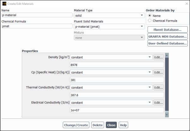Click the Change/Create button
This screenshot has height=131, width=190.
tap(76, 125)
